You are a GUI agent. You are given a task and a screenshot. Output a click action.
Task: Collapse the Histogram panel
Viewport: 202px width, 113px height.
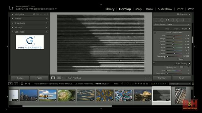pos(189,14)
